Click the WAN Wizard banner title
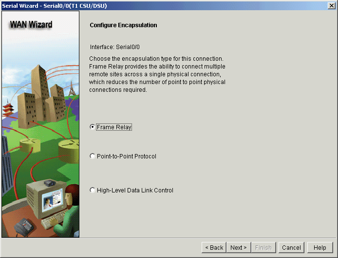This screenshot has width=338, height=258. (31, 24)
